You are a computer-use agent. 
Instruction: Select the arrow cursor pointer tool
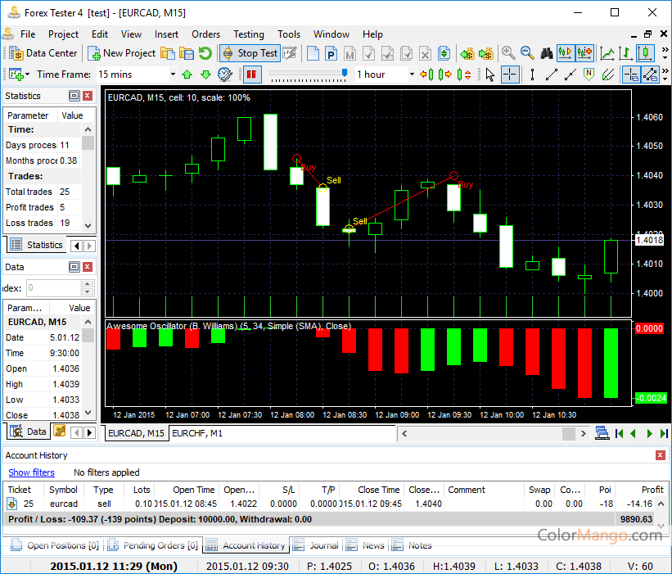click(489, 75)
